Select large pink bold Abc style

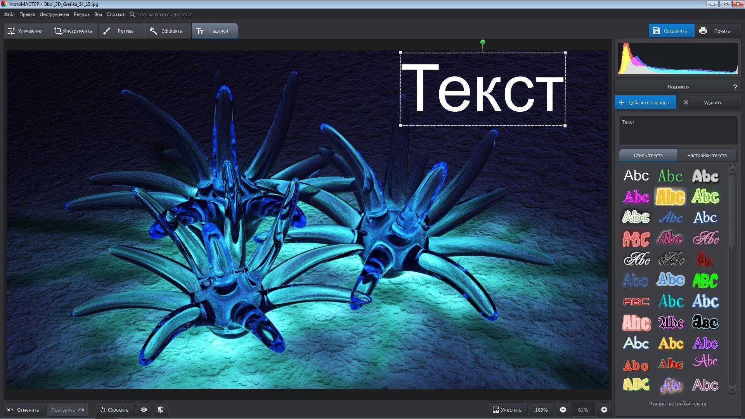point(636,322)
